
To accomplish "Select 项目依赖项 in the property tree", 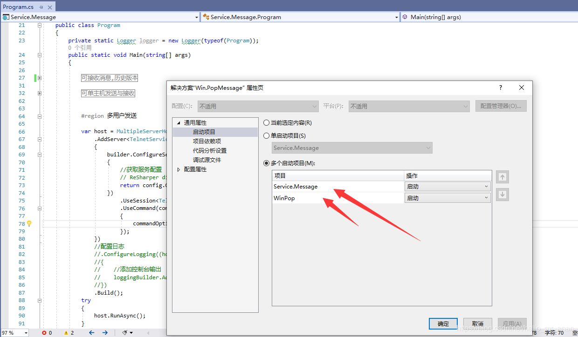I will click(x=207, y=142).
